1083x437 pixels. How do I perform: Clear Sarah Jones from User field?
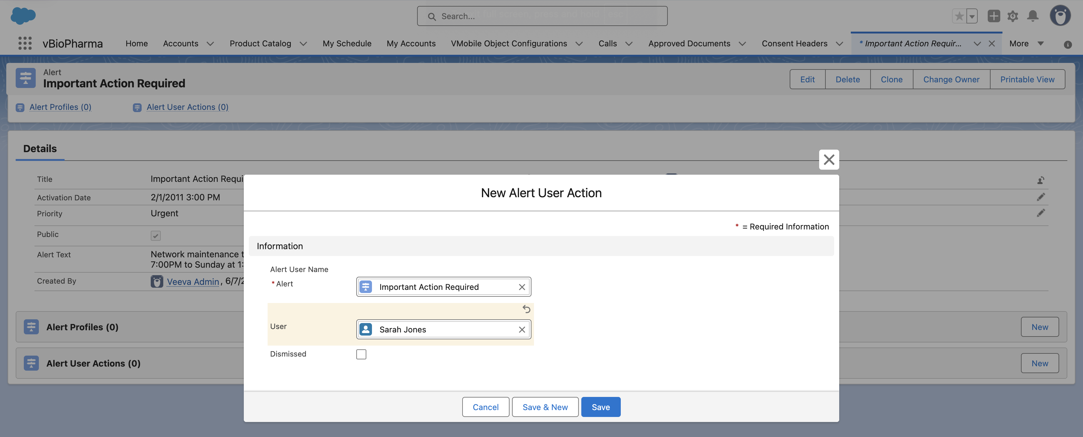coord(522,330)
